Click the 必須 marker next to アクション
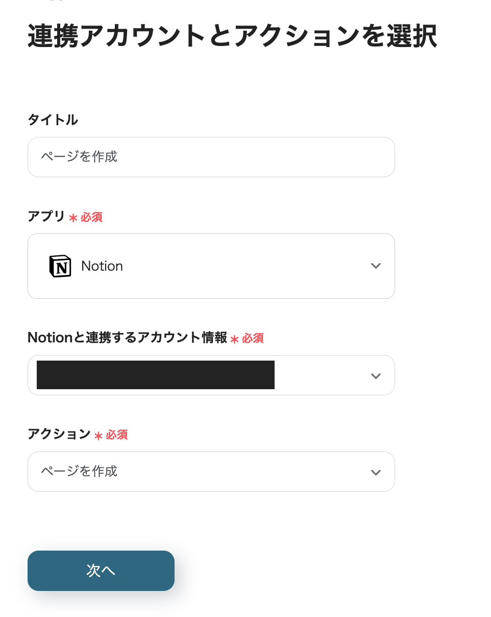The width and height of the screenshot is (491, 617). tap(117, 435)
